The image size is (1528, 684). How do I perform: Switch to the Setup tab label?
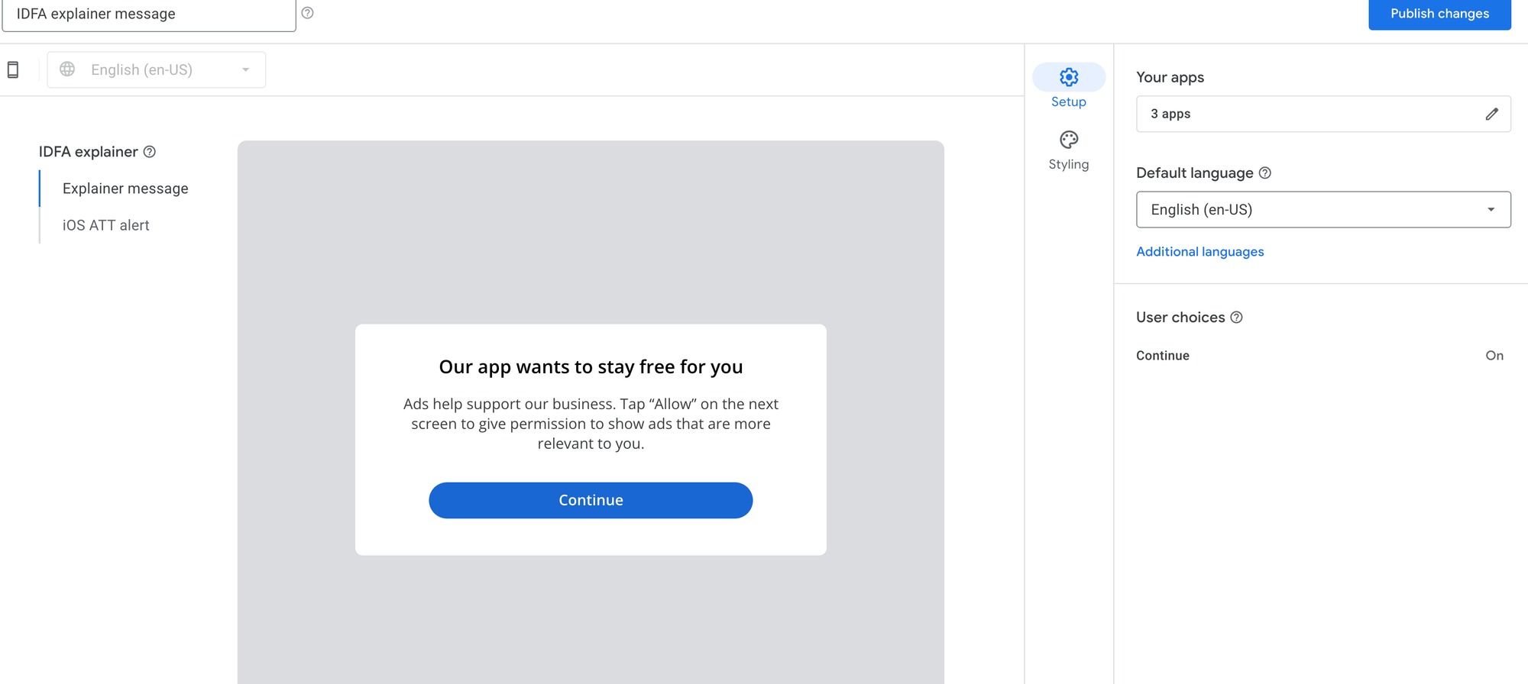point(1069,102)
